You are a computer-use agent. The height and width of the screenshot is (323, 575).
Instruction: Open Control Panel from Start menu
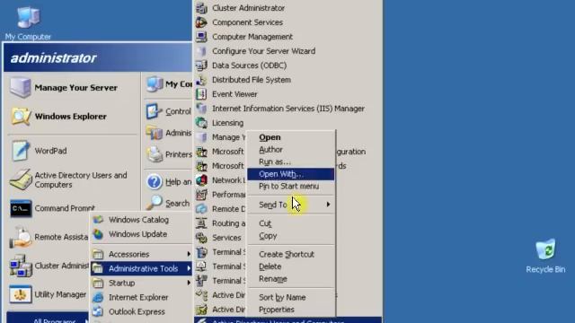tap(168, 111)
